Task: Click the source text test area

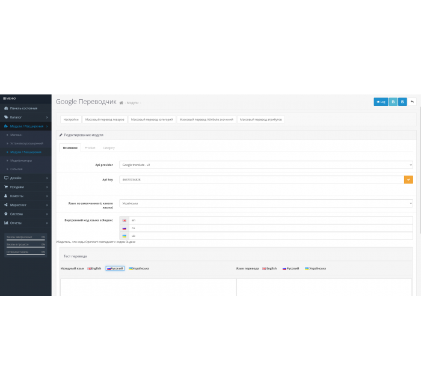Action: (x=148, y=288)
